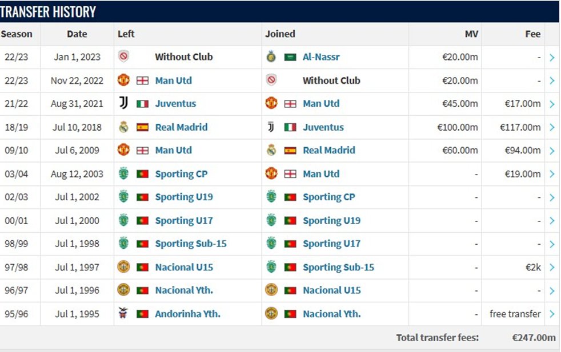
Task: Click the Fee column header
Action: click(532, 34)
